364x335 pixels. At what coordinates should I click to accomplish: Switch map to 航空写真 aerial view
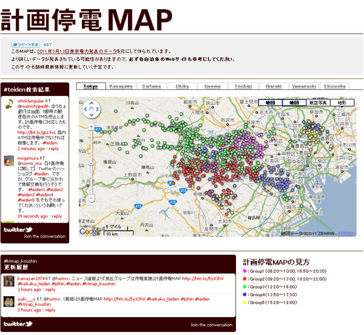coord(318,103)
